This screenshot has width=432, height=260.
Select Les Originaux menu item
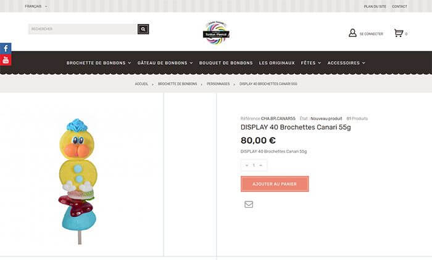pyautogui.click(x=276, y=63)
